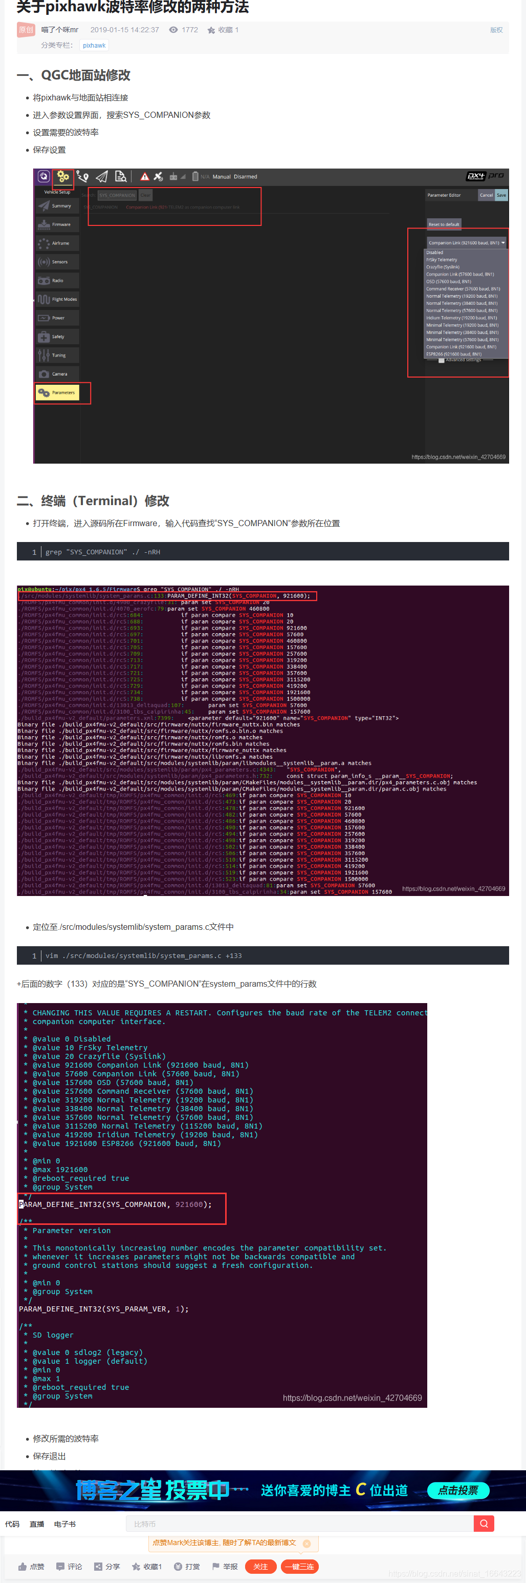Close the 点赞Mark tooltip

pyautogui.click(x=307, y=1543)
